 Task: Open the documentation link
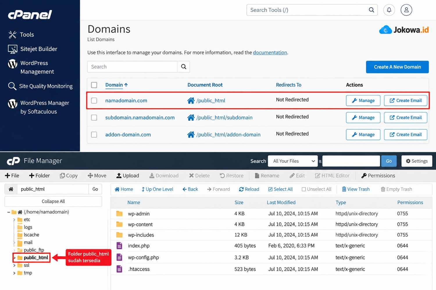(x=270, y=52)
